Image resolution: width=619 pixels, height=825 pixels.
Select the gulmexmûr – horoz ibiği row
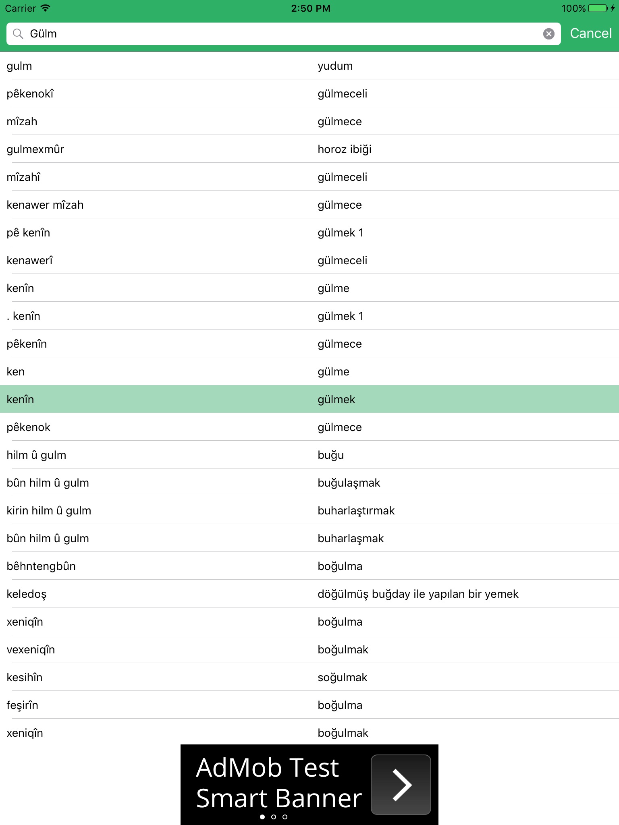coord(309,149)
